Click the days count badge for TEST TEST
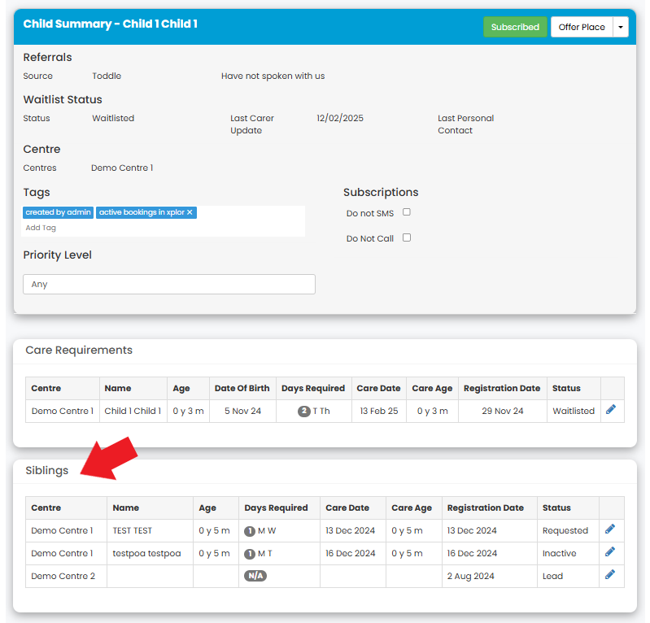The width and height of the screenshot is (650, 623). [x=250, y=530]
